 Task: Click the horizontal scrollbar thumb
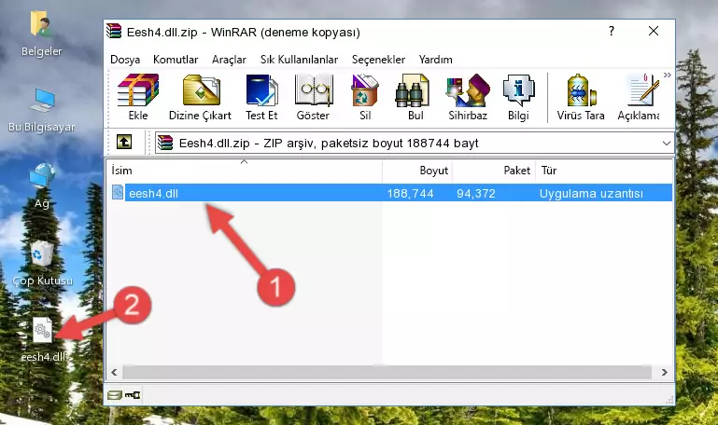click(387, 373)
